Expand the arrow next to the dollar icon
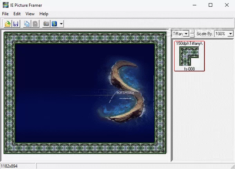The width and height of the screenshot is (235, 169). tap(61, 24)
